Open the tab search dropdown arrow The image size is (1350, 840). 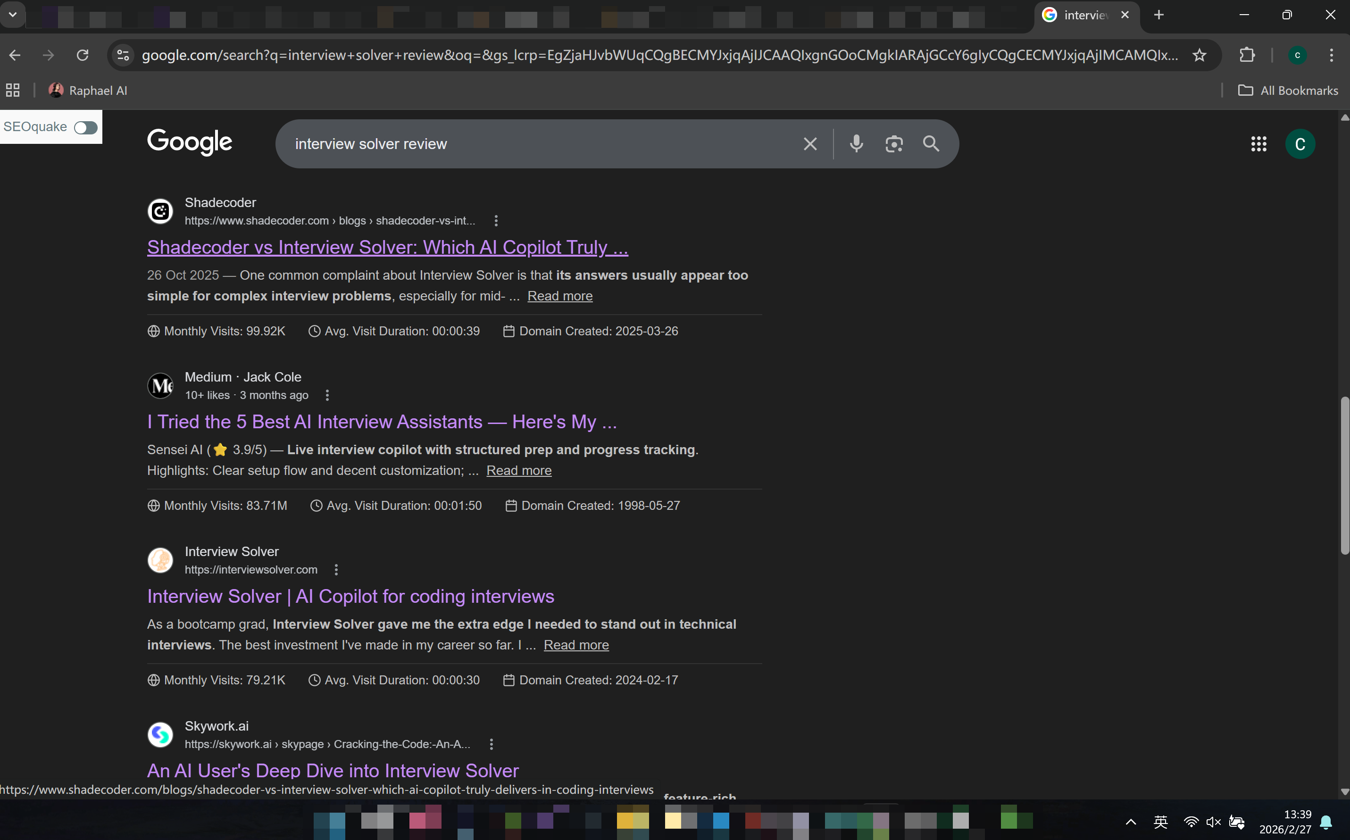tap(12, 15)
